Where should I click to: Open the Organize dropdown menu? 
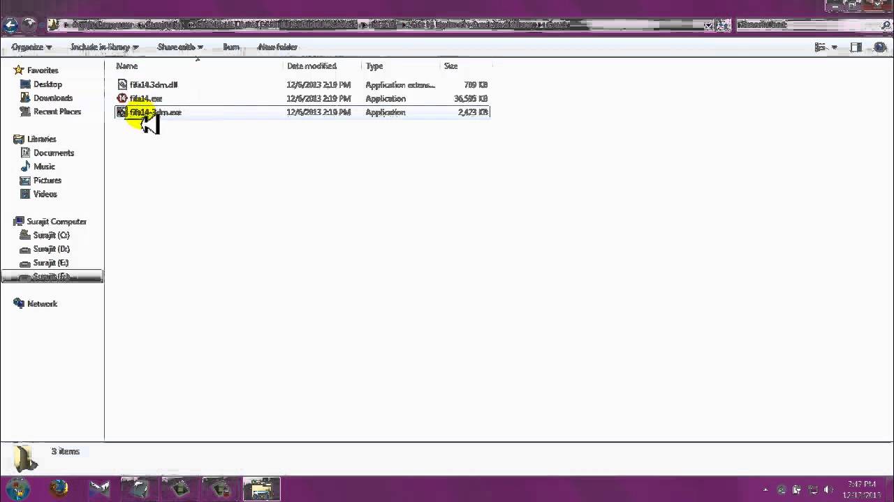pos(31,47)
